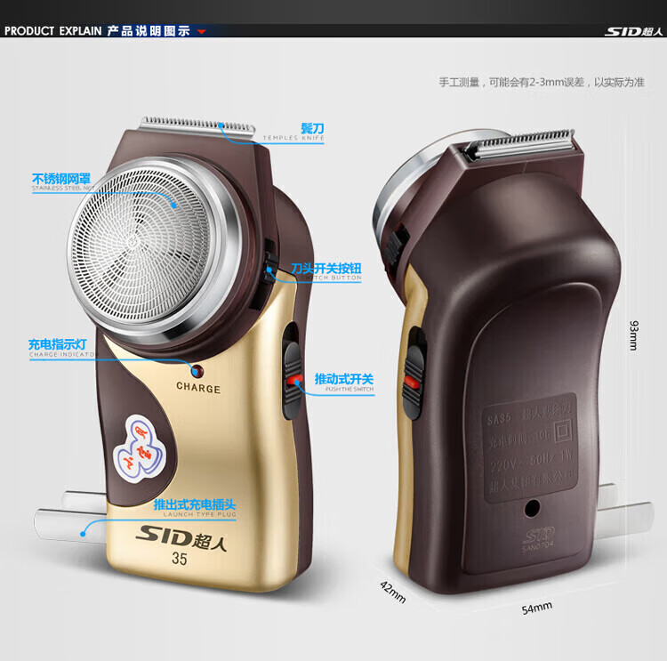Click the 推出式充电插头 label
Viewport: 667px width, 661px height.
click(x=194, y=504)
